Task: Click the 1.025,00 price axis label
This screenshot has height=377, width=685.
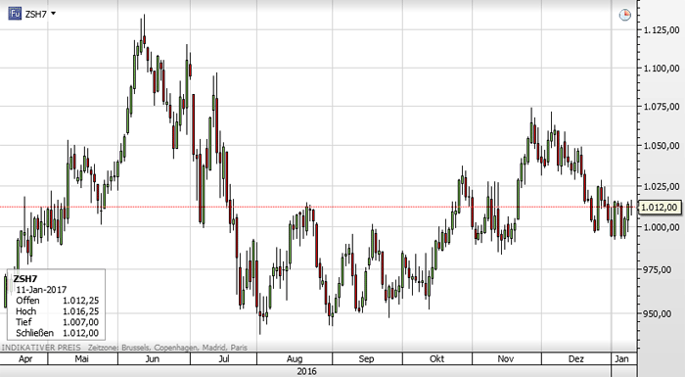Action: click(x=662, y=187)
